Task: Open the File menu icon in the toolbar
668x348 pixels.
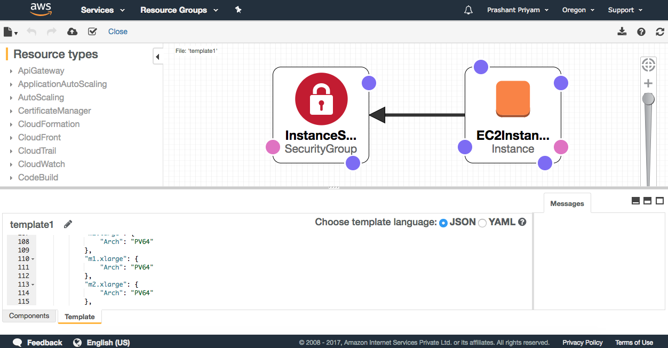Action: coord(10,31)
